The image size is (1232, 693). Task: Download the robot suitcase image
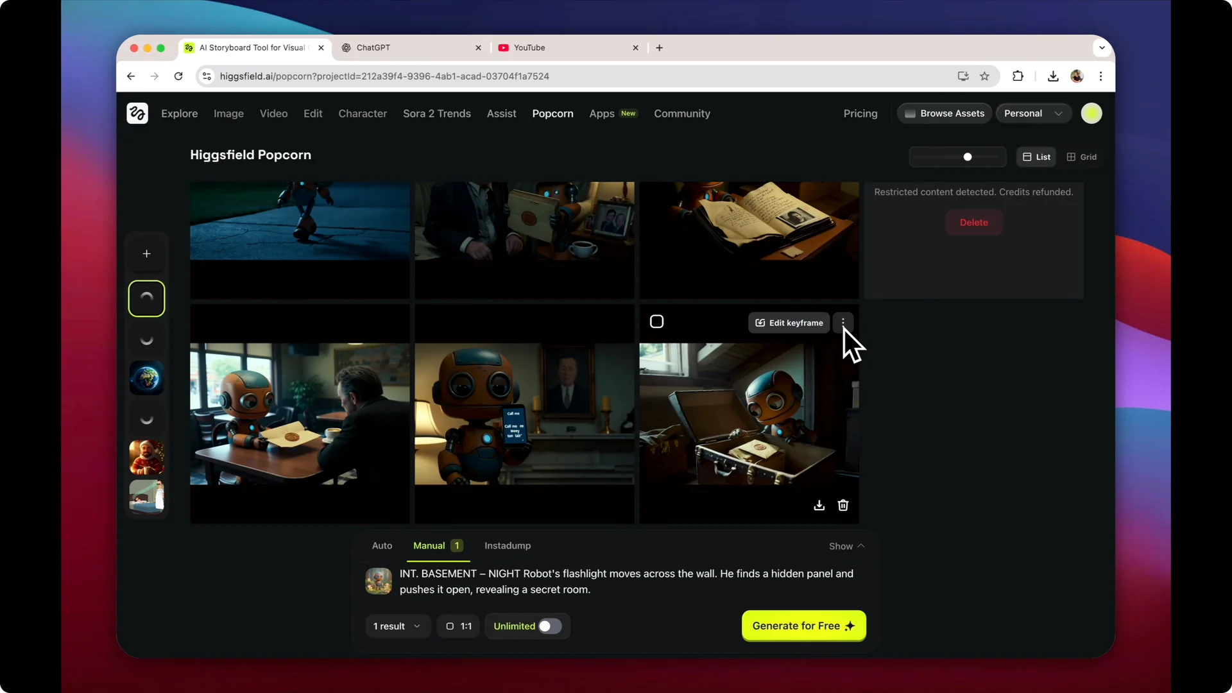pos(819,505)
